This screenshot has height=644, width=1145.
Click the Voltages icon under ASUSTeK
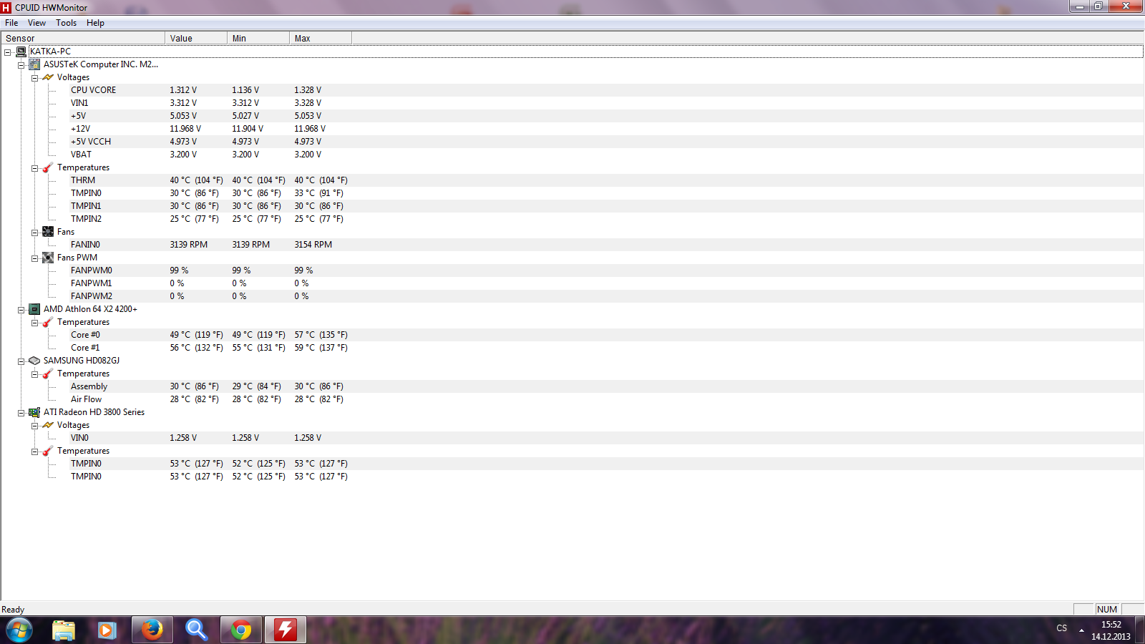(48, 77)
